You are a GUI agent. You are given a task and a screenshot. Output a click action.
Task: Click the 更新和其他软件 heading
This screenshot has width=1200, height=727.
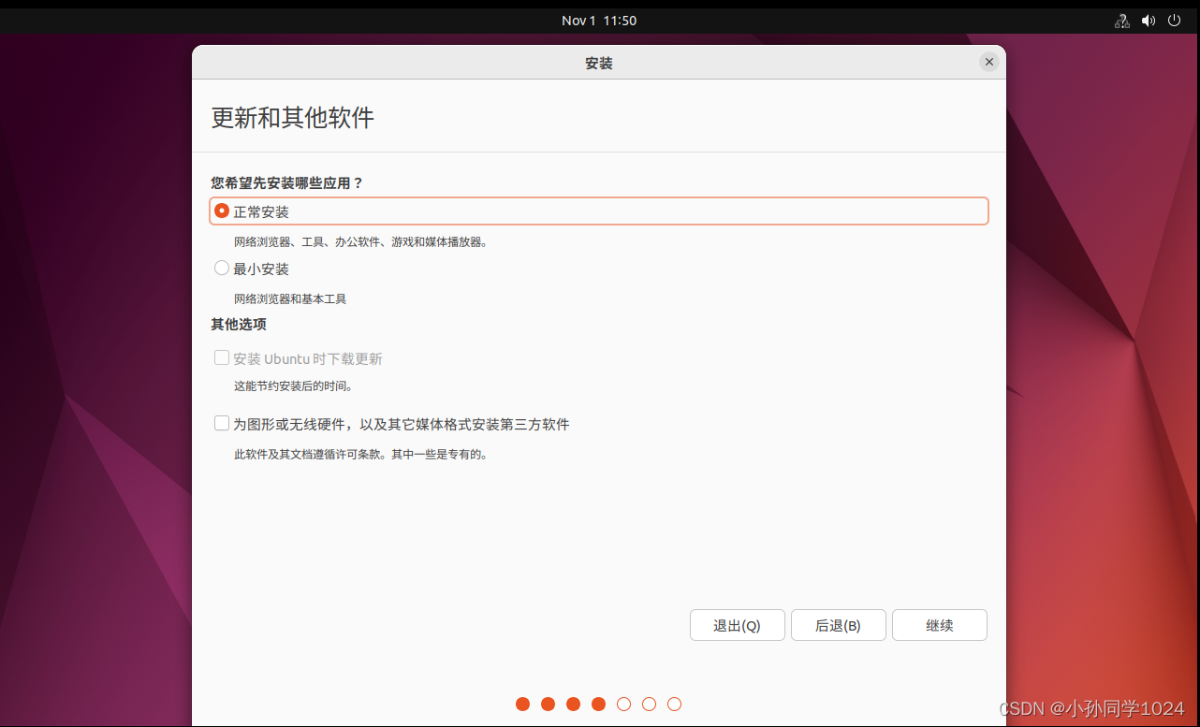[292, 118]
